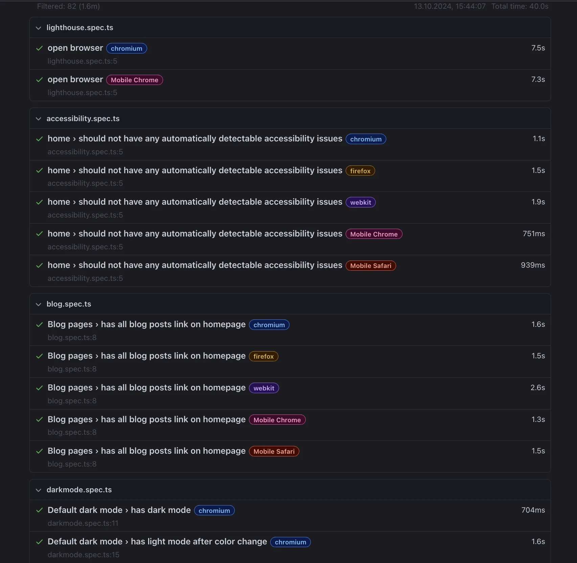577x563 pixels.
Task: Click chromium tag on Blog pages row
Action: [x=269, y=325]
